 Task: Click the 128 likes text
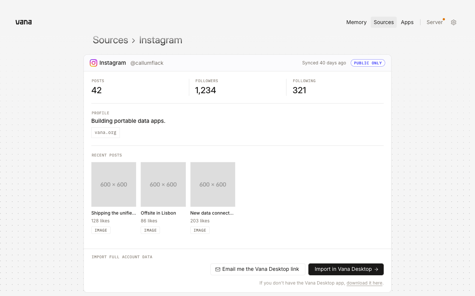[101, 221]
